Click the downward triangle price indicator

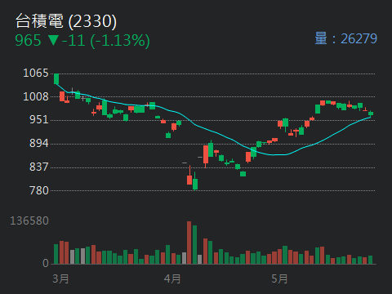point(53,41)
